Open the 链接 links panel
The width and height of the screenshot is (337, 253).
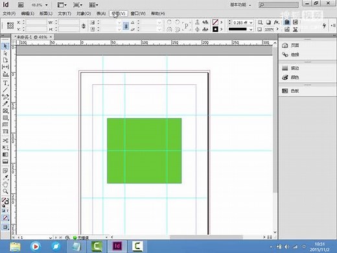click(x=290, y=54)
